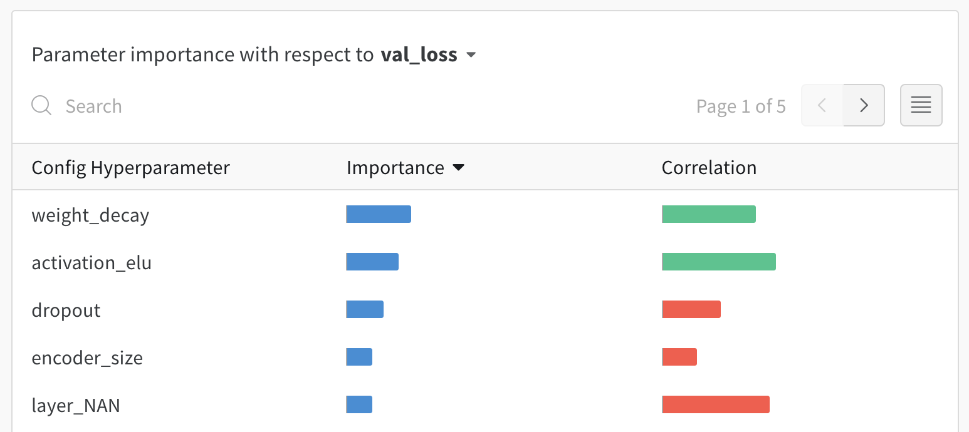Select the activation_elu hyperparameter row
The height and width of the screenshot is (432, 969).
(x=92, y=262)
